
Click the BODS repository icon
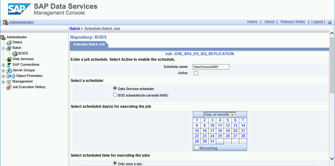[x=15, y=54]
